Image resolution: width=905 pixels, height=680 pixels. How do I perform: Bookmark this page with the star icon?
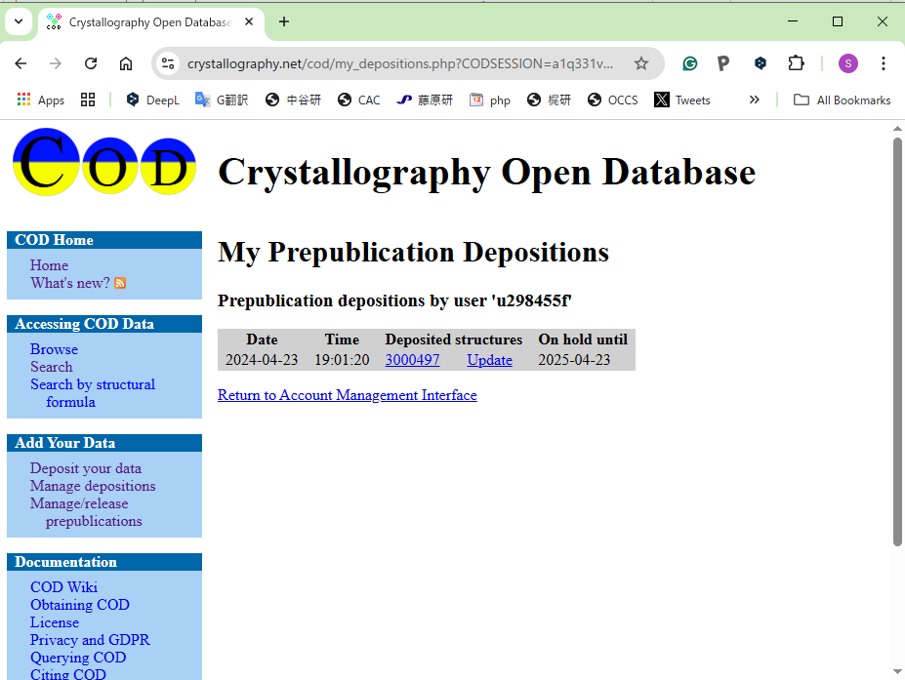point(641,63)
